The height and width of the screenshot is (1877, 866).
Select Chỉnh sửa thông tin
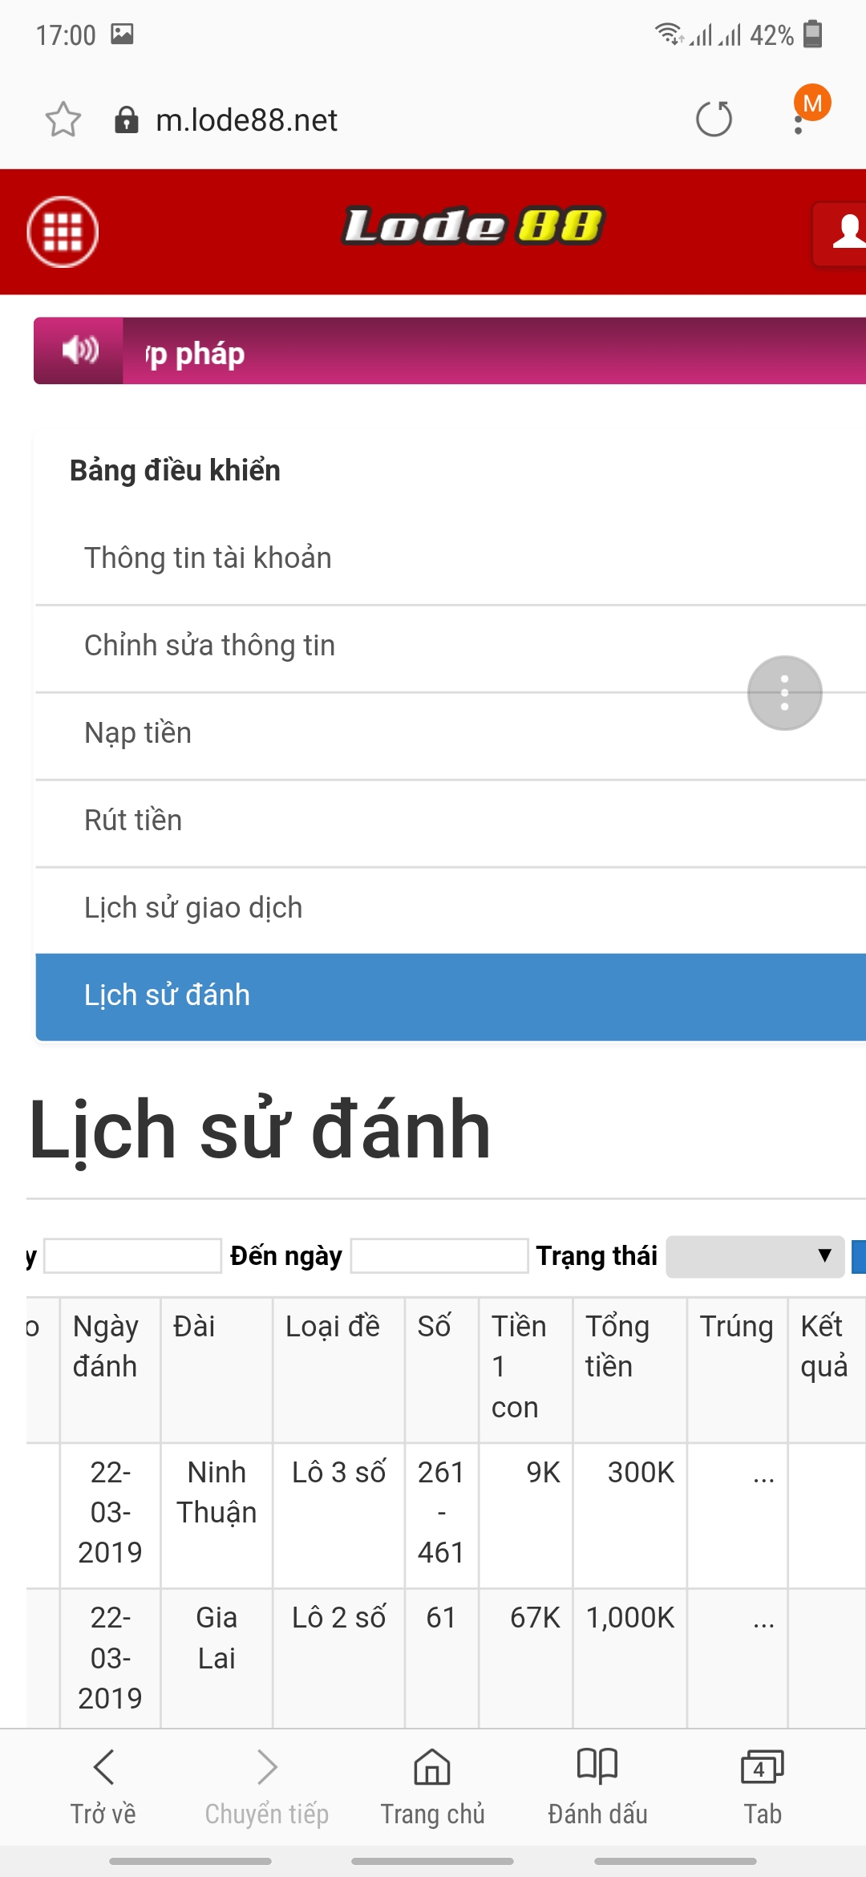pyautogui.click(x=210, y=646)
